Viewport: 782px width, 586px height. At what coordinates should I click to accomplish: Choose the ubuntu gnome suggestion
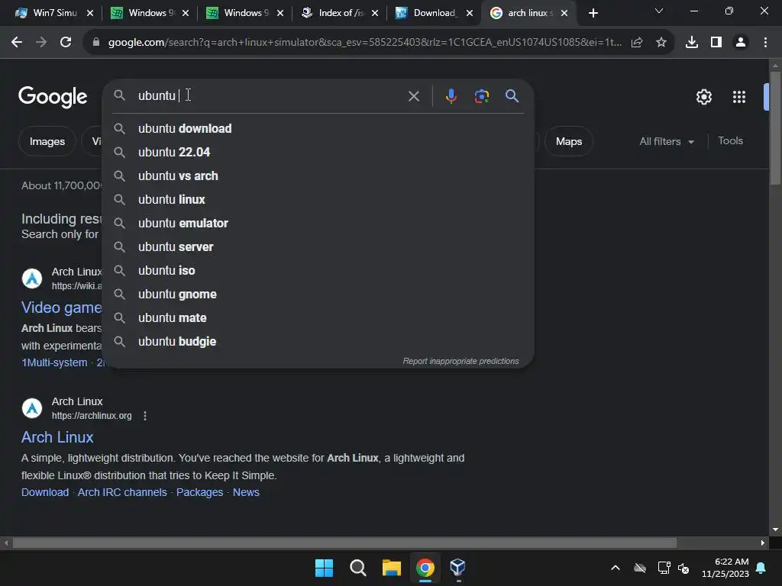[318, 294]
